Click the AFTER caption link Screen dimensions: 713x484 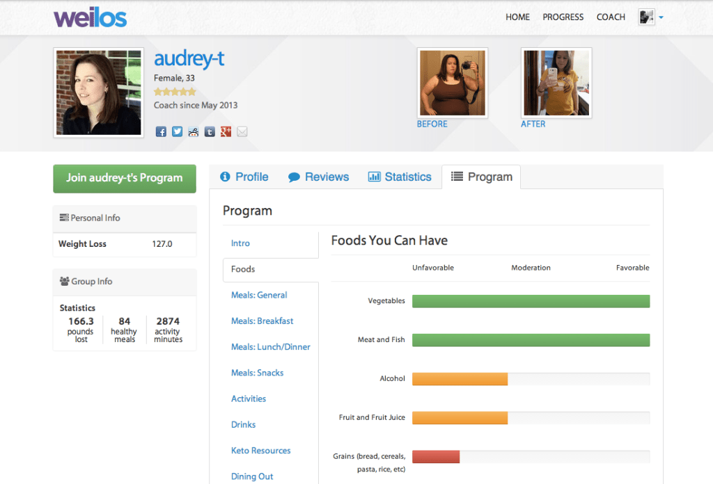[x=533, y=124]
